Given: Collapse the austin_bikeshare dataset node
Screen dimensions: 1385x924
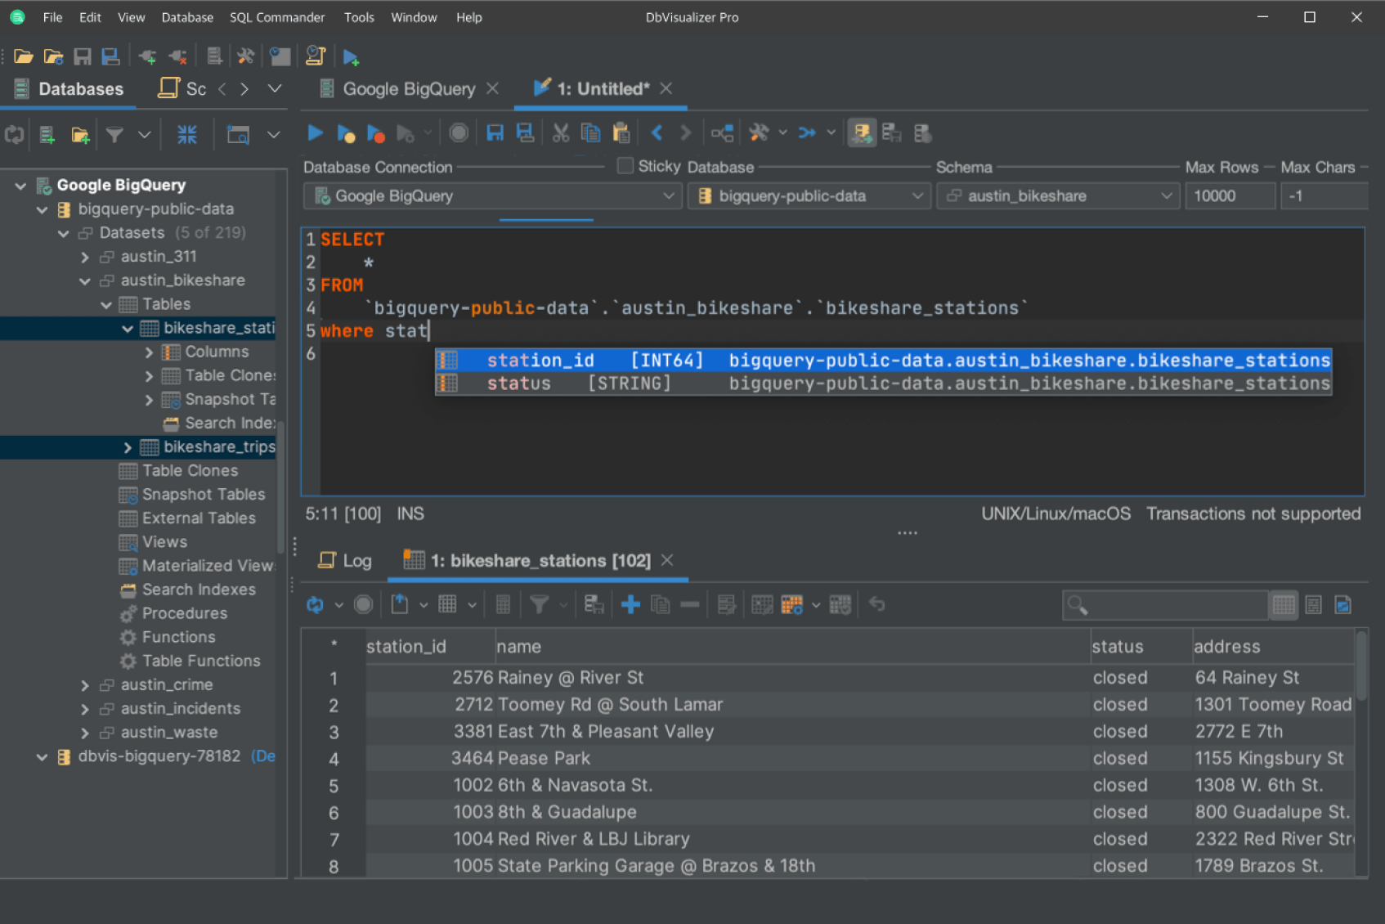Looking at the screenshot, I should pos(85,280).
